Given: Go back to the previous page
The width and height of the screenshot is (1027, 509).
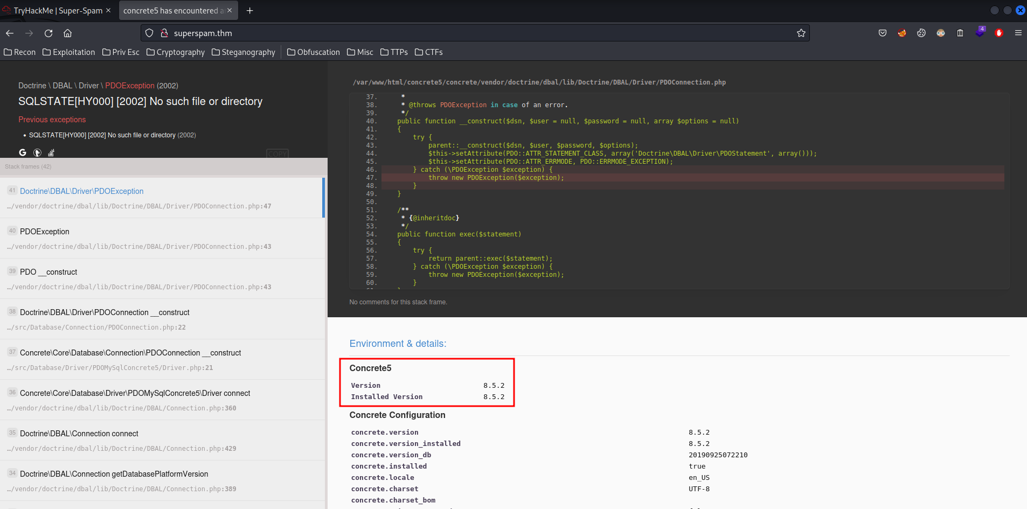Looking at the screenshot, I should [x=10, y=33].
